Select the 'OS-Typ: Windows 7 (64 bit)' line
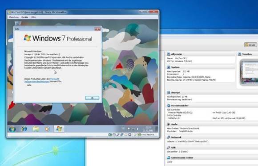The image size is (258, 166). click(x=180, y=61)
